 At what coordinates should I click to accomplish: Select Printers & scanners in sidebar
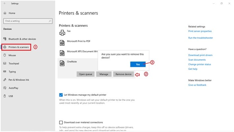pos(19,47)
